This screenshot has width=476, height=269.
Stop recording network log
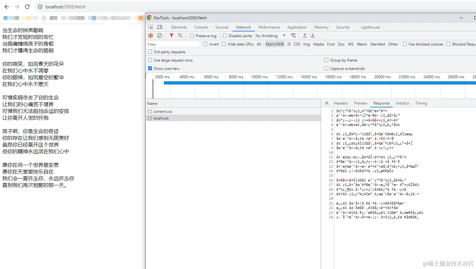coord(150,36)
